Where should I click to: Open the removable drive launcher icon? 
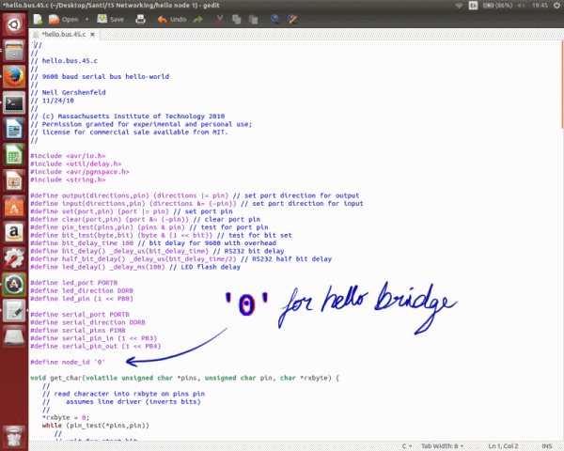14,336
